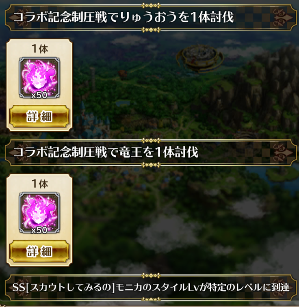This screenshot has width=299, height=307.
Task: Expand the モニカのスタイルLv mission header
Action: [151, 288]
